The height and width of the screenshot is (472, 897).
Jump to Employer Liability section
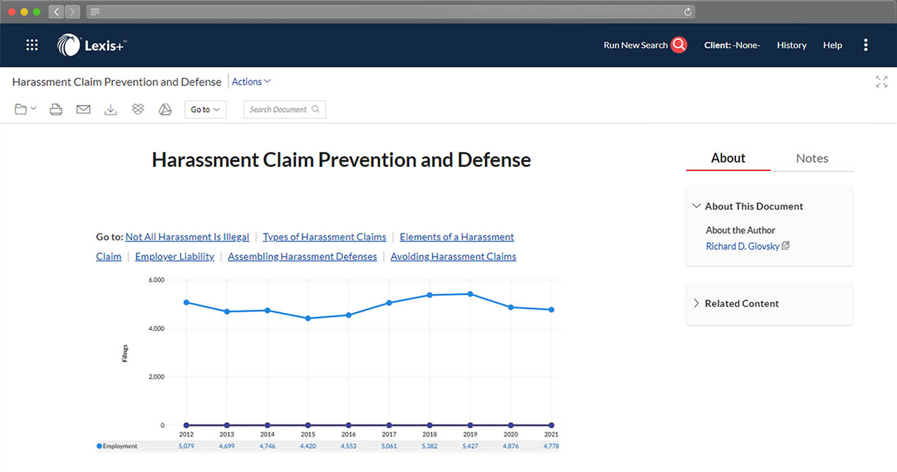(x=174, y=257)
